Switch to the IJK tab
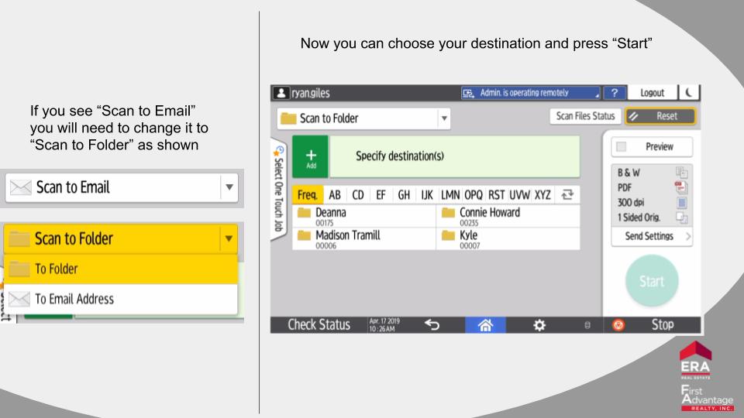Image resolution: width=744 pixels, height=418 pixels. tap(427, 195)
